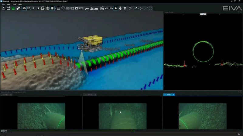The image size is (243, 136).
Task: Open the File menu
Action: coord(3,4)
